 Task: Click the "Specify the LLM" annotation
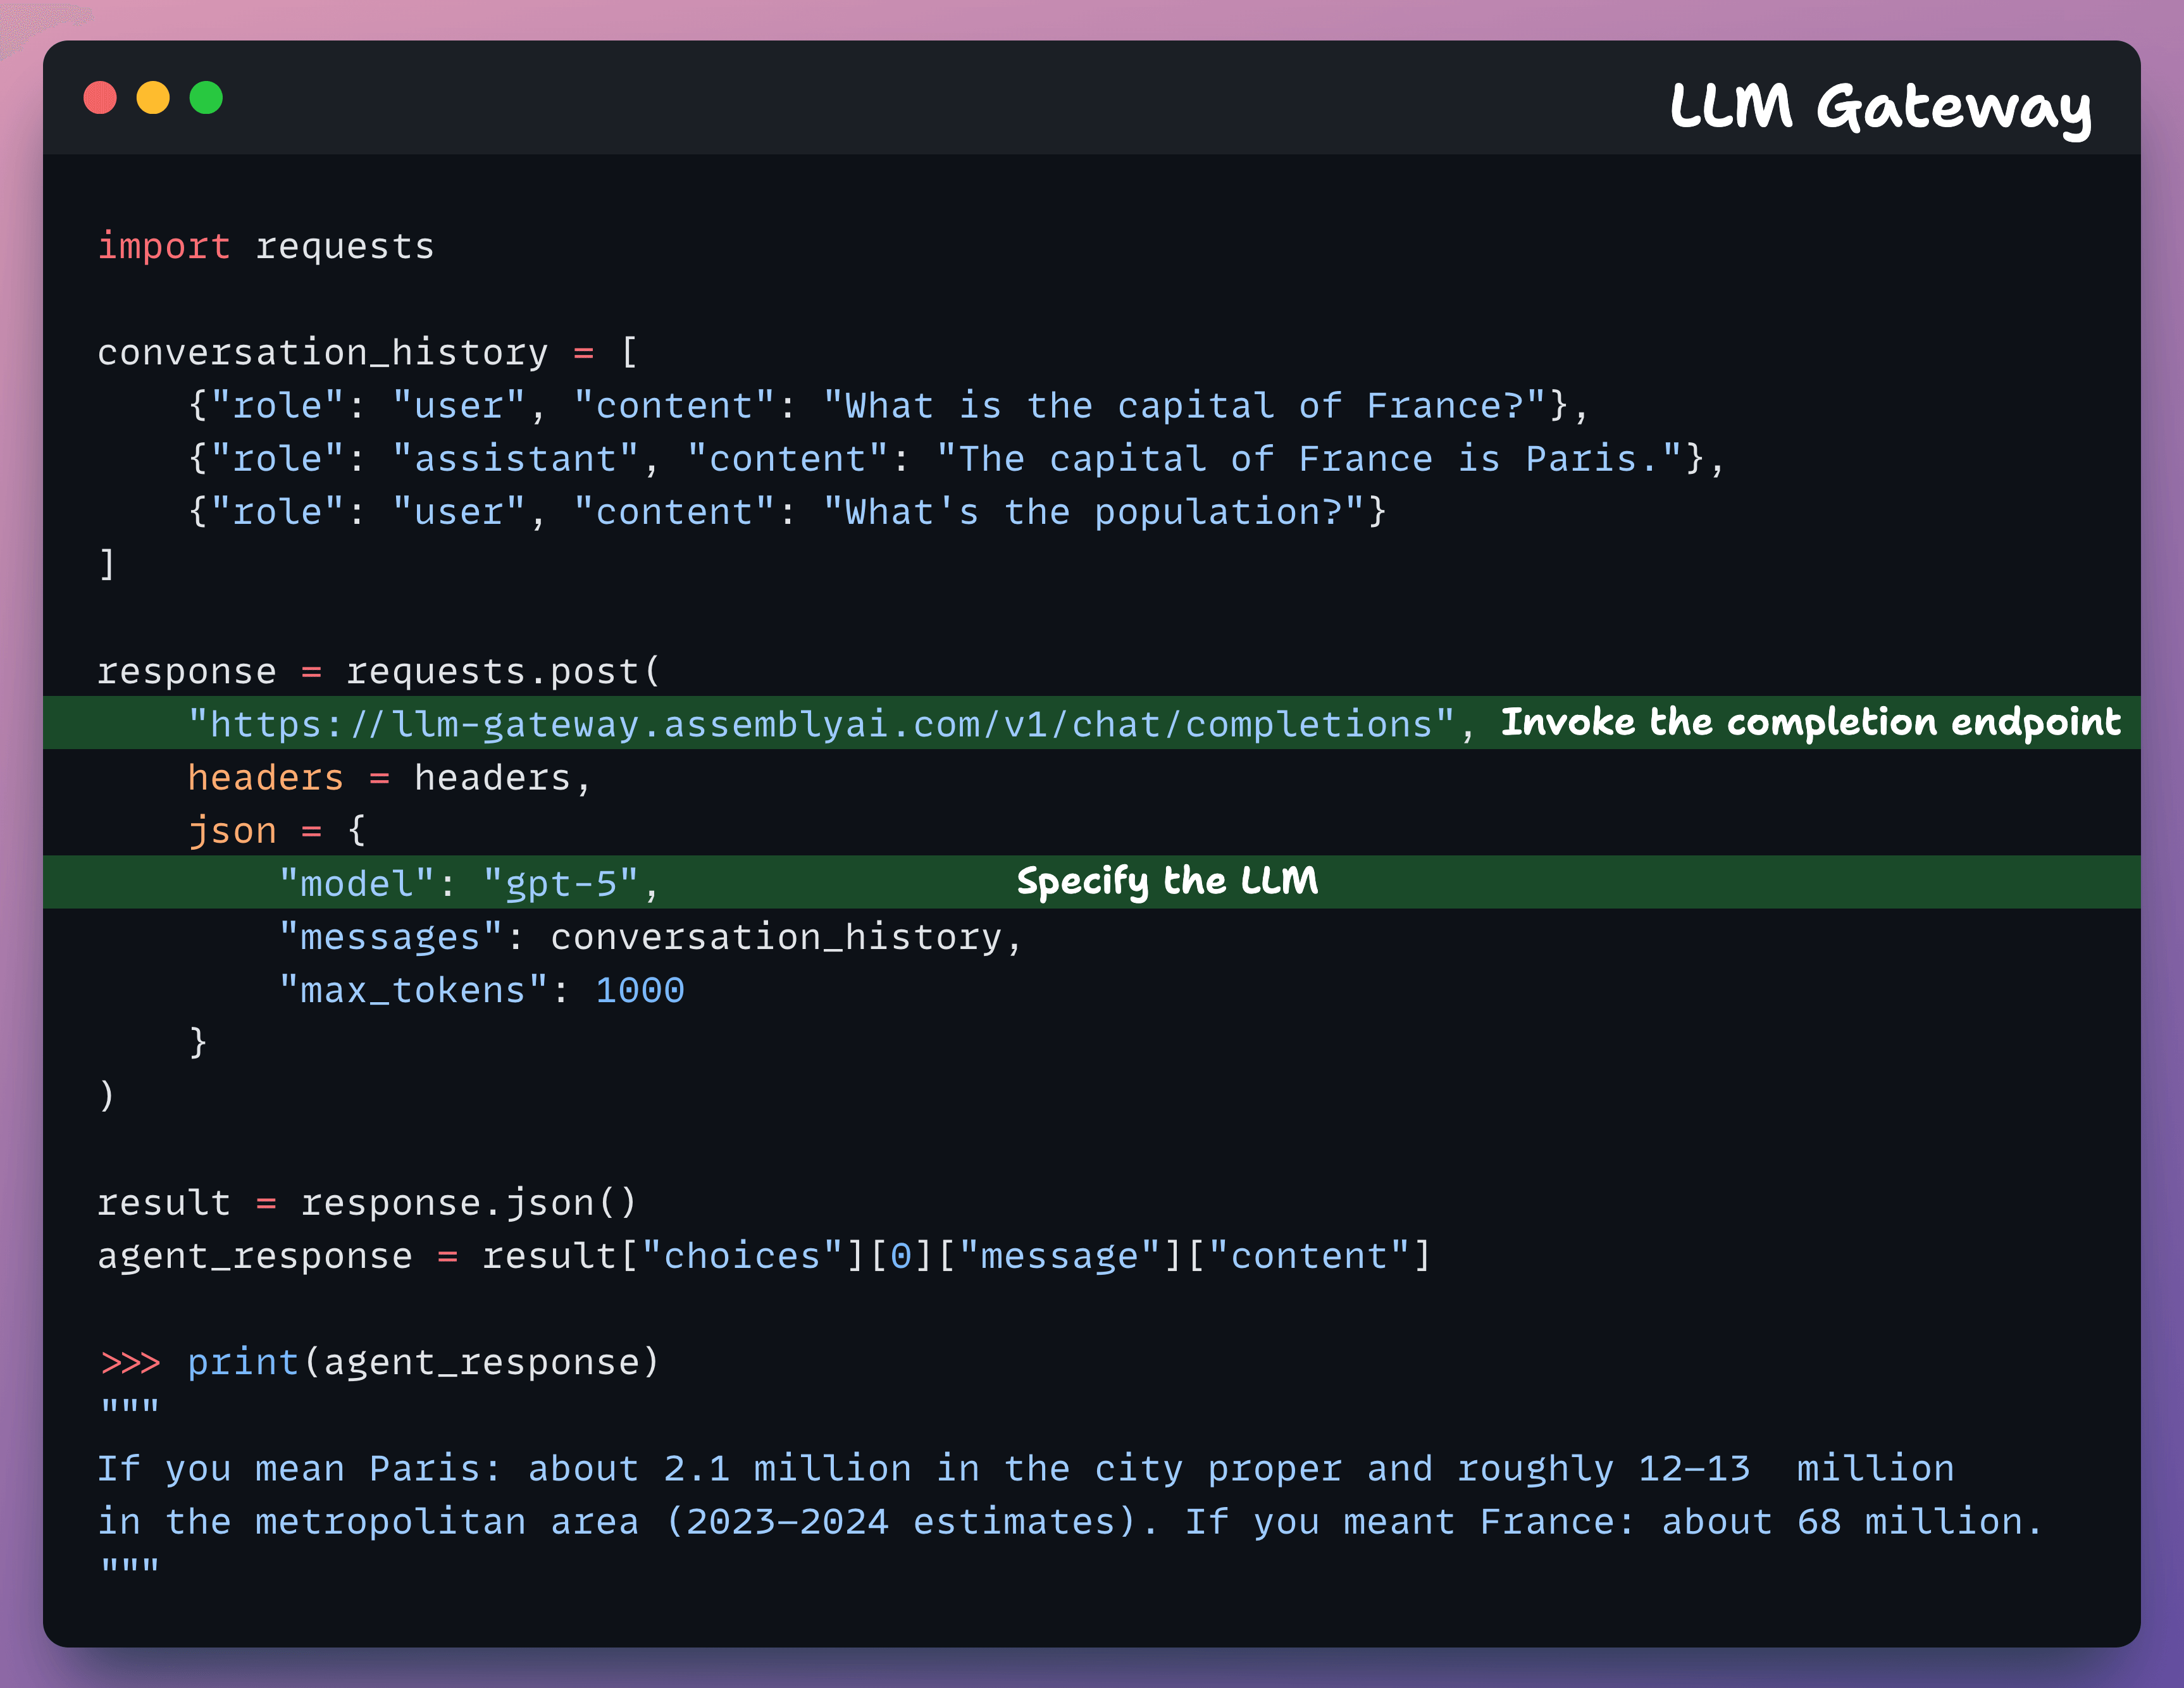pos(1167,881)
